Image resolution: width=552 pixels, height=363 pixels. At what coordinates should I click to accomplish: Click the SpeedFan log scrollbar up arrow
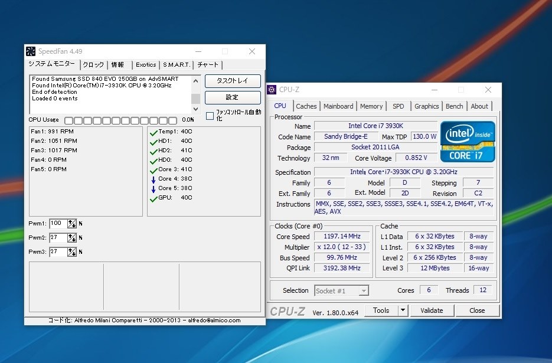pyautogui.click(x=196, y=81)
